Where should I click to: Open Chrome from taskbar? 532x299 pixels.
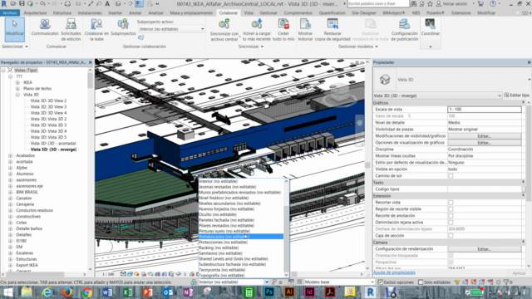86,292
